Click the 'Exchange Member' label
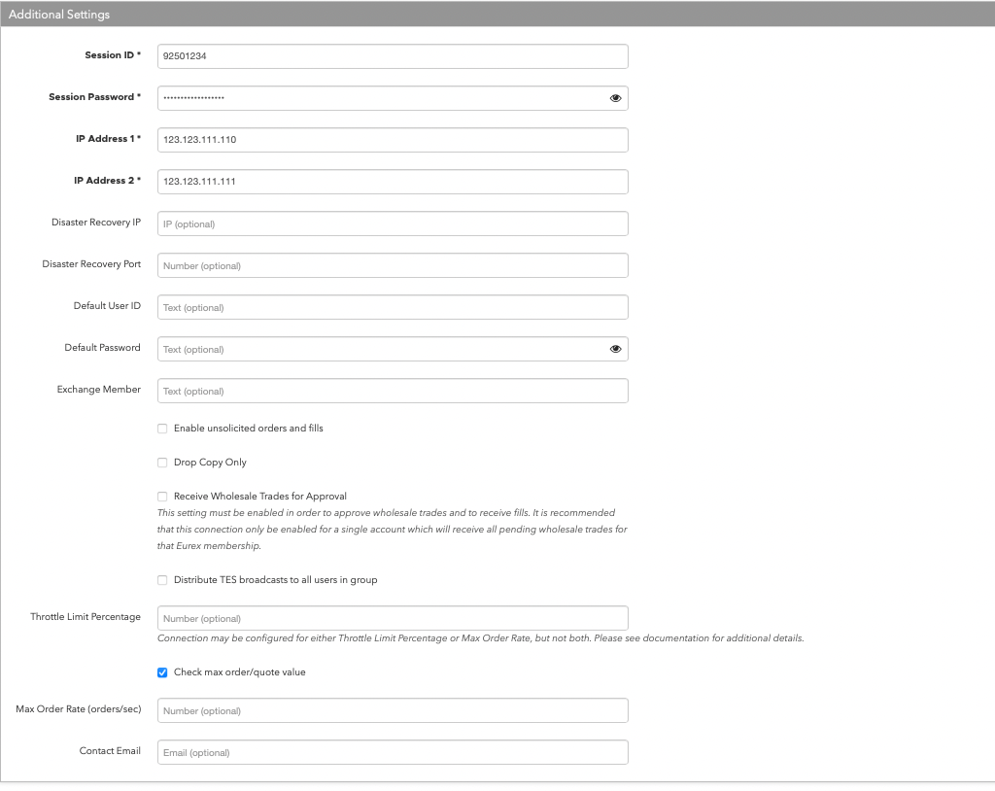 pyautogui.click(x=99, y=390)
